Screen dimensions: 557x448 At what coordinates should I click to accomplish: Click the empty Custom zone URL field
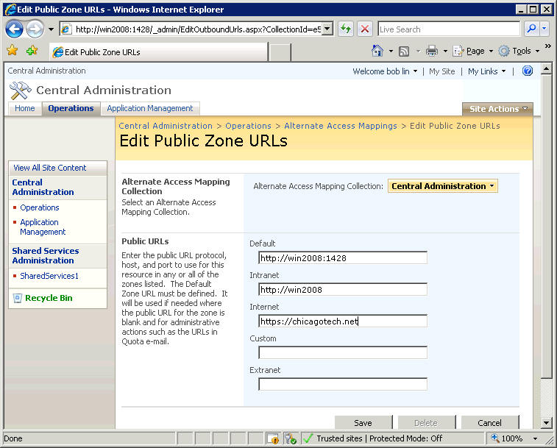click(343, 353)
